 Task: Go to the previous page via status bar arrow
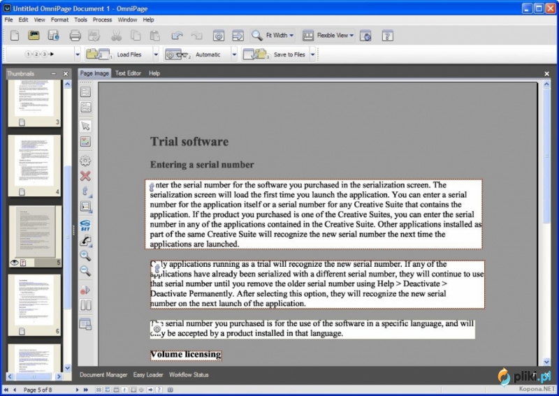(x=15, y=390)
